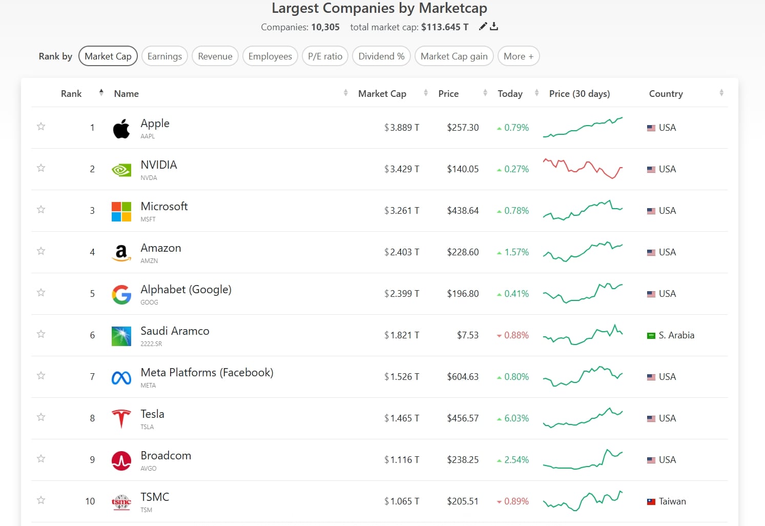Star Tesla as a favorite
Viewport: 765px width, 526px height.
tap(41, 417)
